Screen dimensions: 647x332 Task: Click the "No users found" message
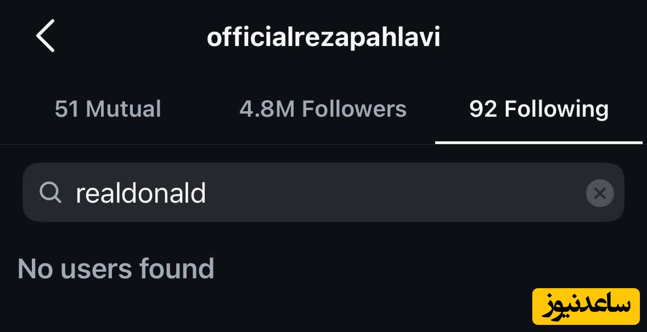pos(116,268)
